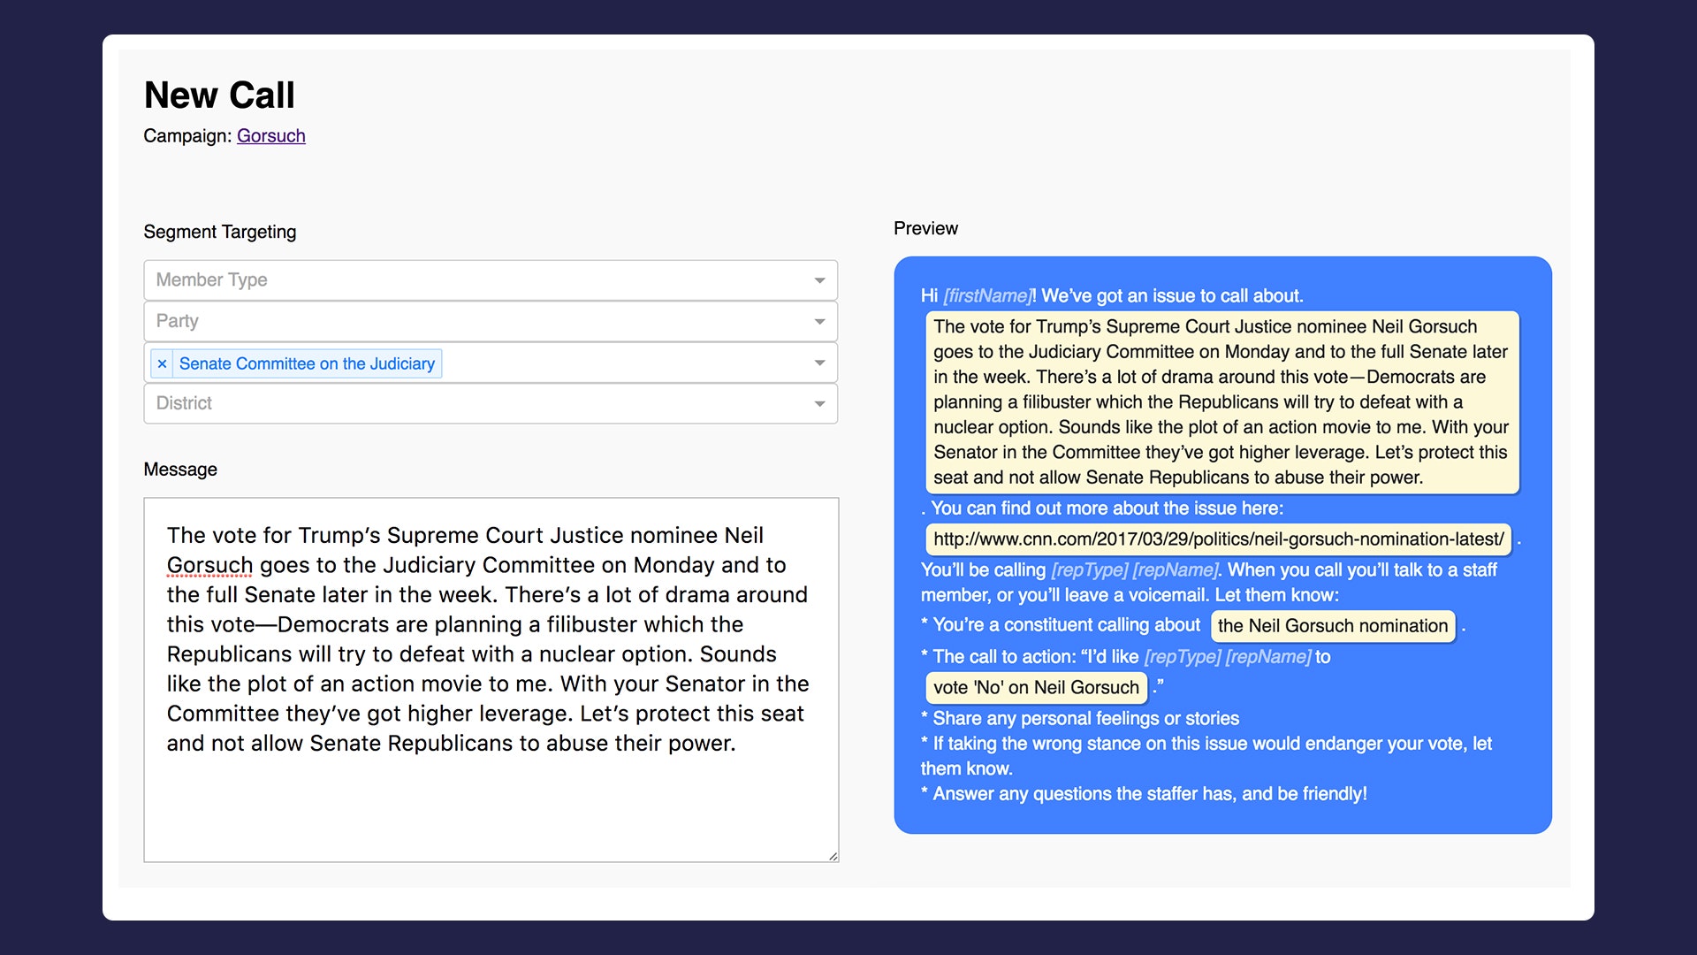The height and width of the screenshot is (955, 1697).
Task: Expand the Party dropdown arrow
Action: click(x=819, y=322)
